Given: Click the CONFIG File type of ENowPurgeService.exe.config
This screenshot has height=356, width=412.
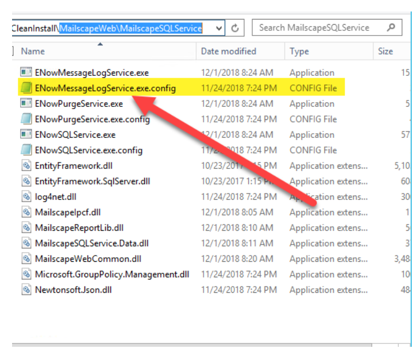Looking at the screenshot, I should point(313,119).
